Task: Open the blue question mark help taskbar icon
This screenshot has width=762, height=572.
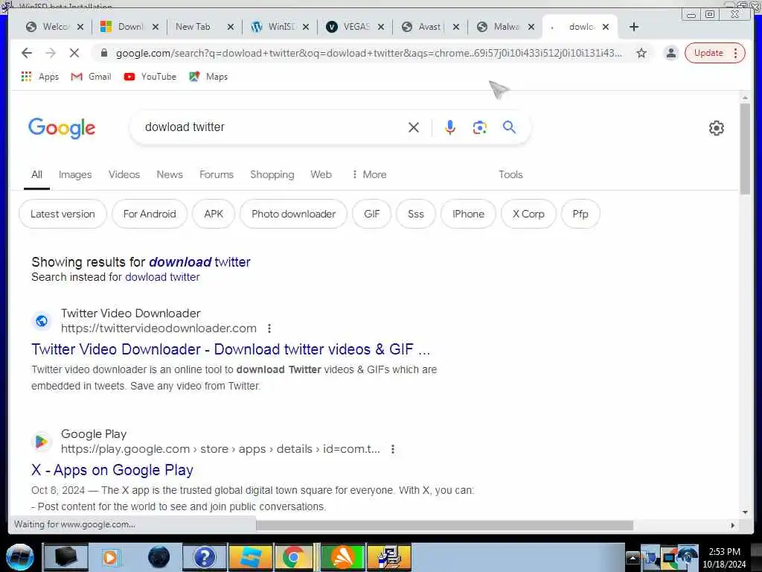Action: pyautogui.click(x=204, y=557)
